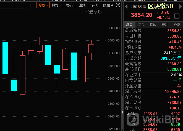
Task: Click 总成交量 value 2412万手
Action: point(172,53)
